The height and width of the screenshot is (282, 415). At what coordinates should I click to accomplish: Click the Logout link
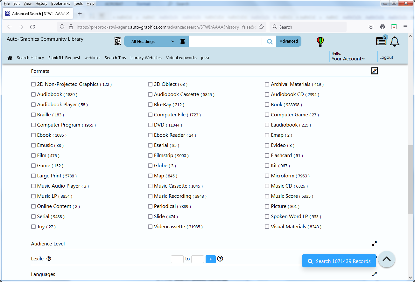[386, 58]
